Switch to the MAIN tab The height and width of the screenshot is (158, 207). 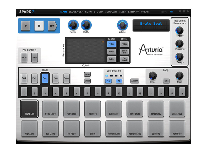pos(64,12)
